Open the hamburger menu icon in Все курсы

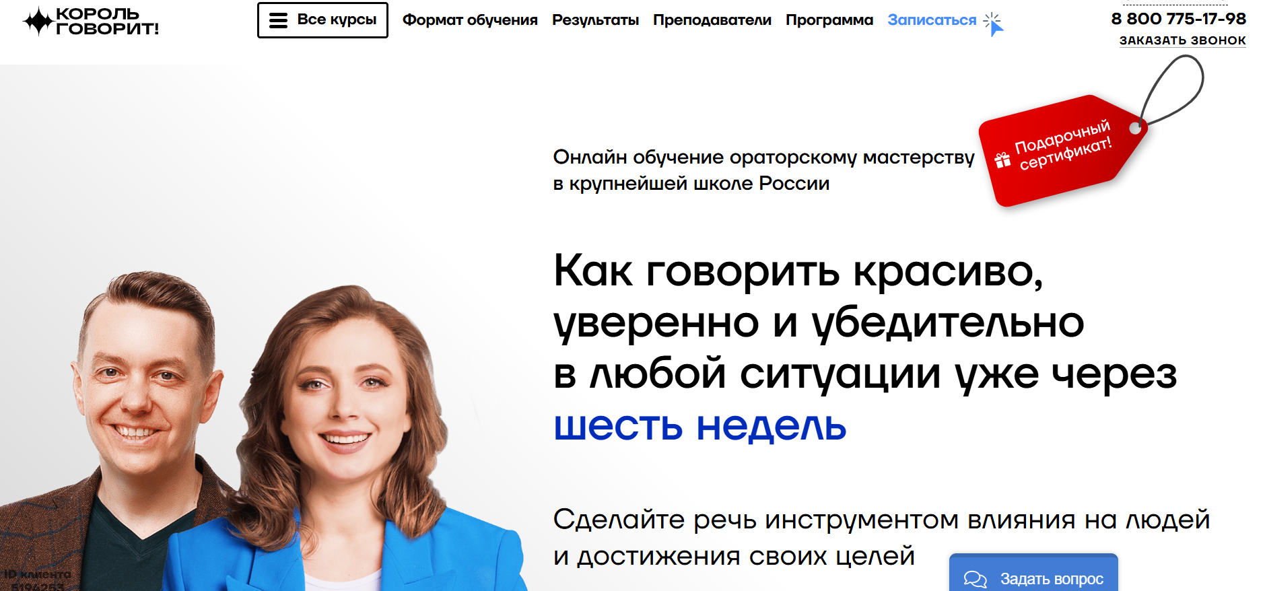pyautogui.click(x=278, y=21)
